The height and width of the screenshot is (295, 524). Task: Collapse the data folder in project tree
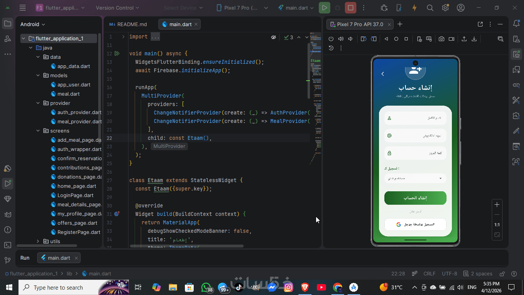38,57
